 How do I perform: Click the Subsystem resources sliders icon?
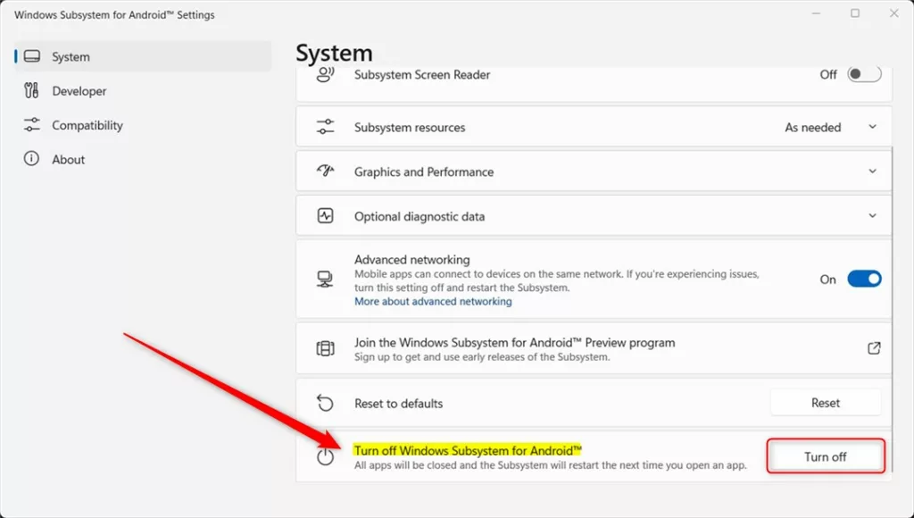coord(326,128)
